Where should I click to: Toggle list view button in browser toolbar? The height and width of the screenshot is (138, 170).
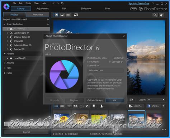tap(62, 106)
